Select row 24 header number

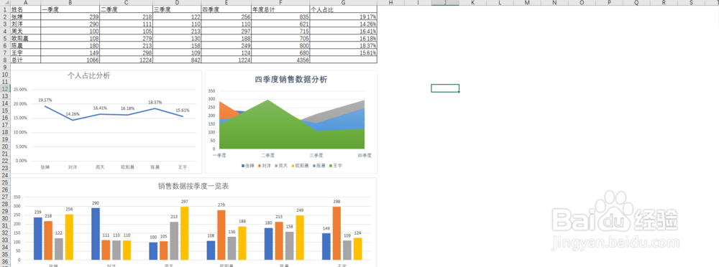5,175
